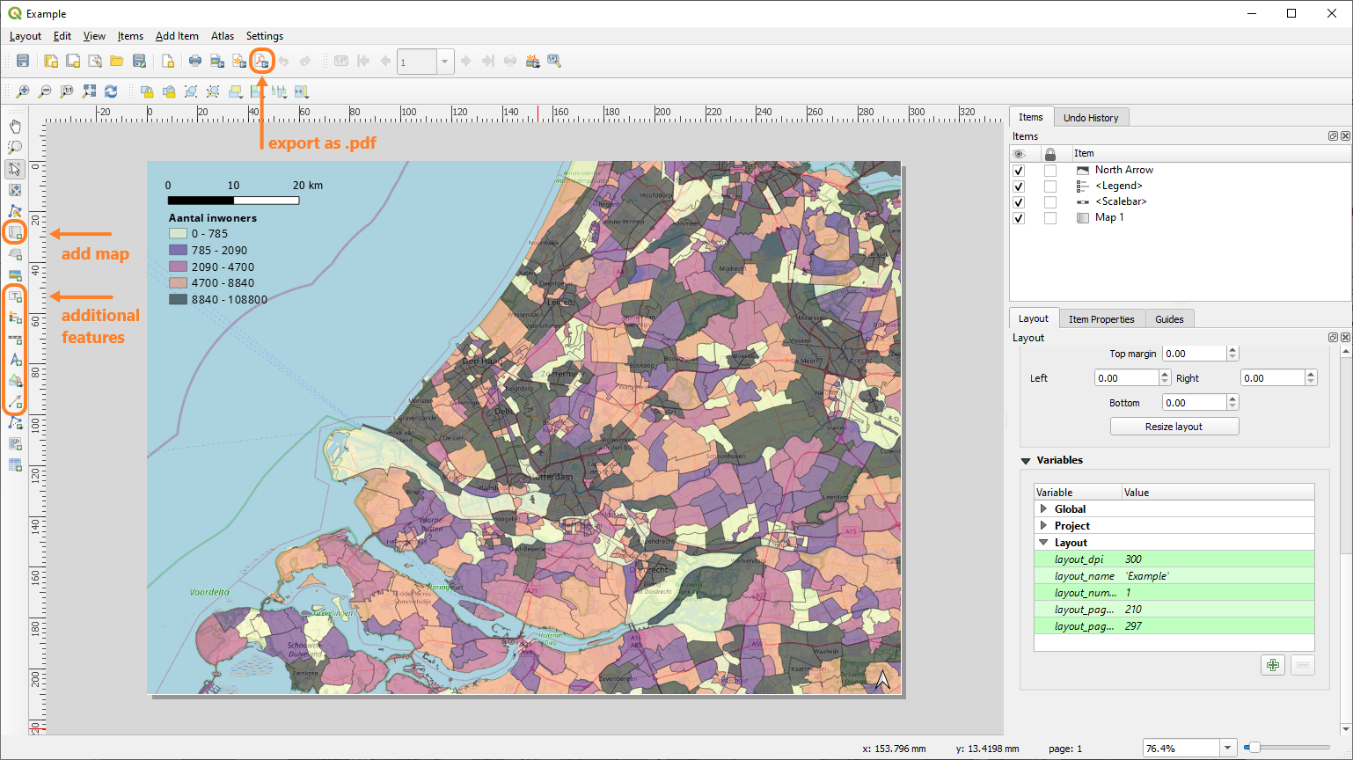Lock the Legend item
This screenshot has width=1353, height=760.
[1049, 186]
